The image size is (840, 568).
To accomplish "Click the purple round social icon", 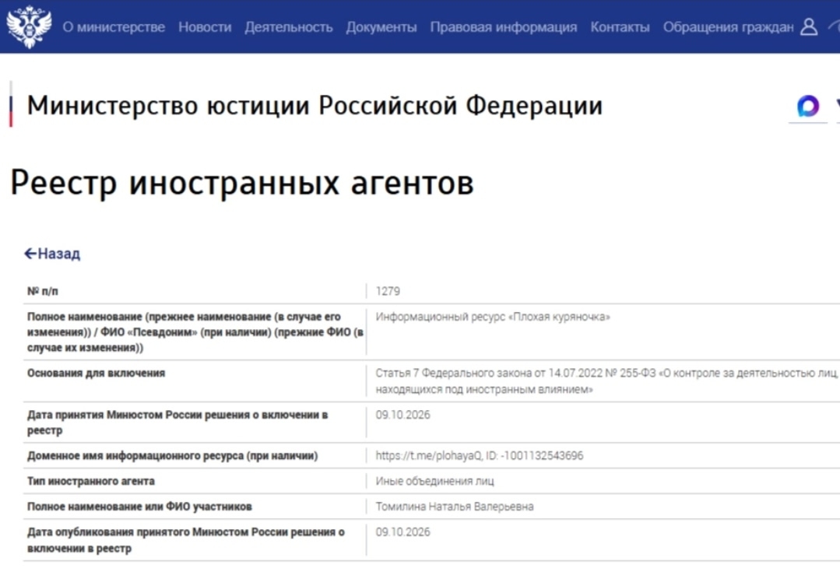I will coord(808,106).
